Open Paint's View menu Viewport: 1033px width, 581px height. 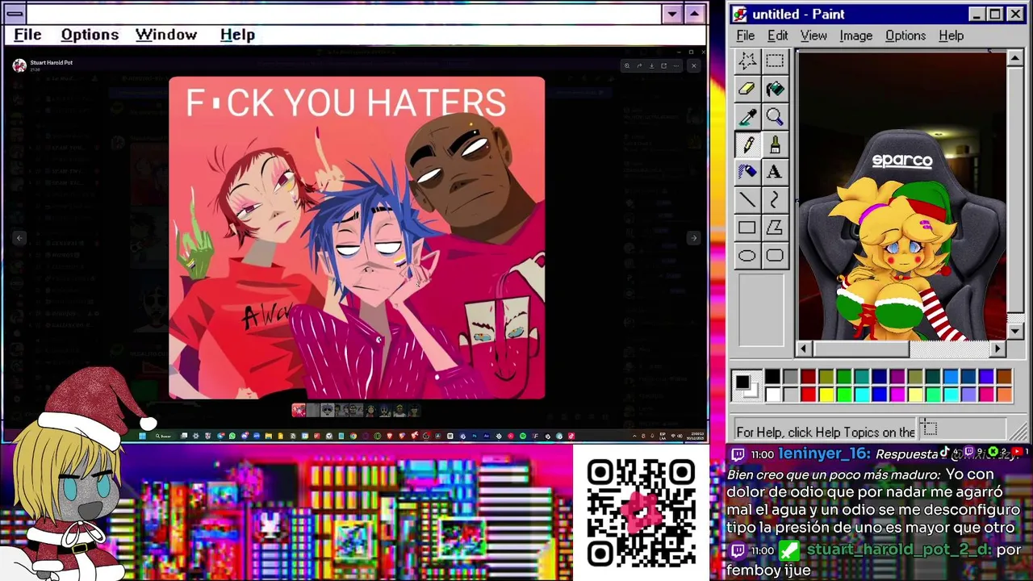coord(813,36)
